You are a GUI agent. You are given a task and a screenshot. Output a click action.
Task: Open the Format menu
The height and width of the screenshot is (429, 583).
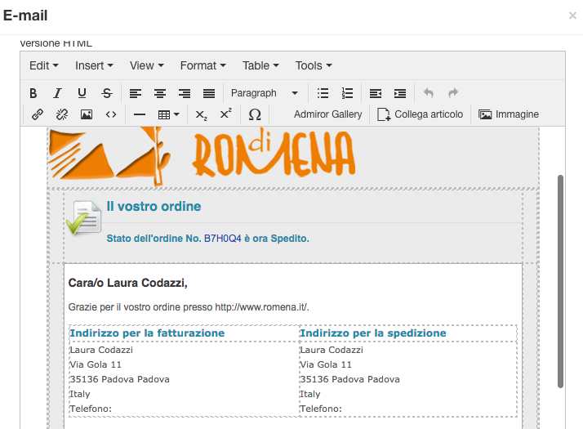[x=203, y=66]
